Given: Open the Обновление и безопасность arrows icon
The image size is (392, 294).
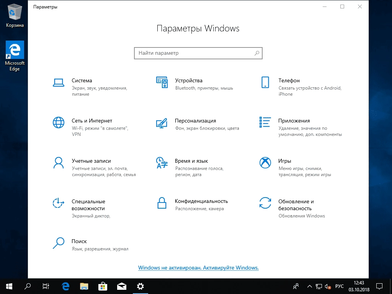Looking at the screenshot, I should point(265,203).
